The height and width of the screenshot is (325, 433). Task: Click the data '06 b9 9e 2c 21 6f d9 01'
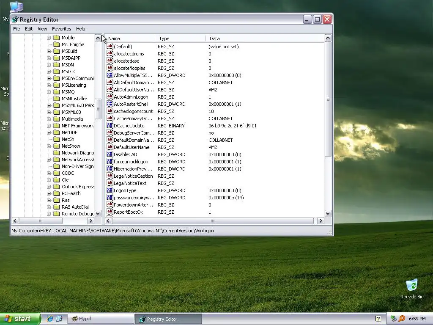(233, 126)
